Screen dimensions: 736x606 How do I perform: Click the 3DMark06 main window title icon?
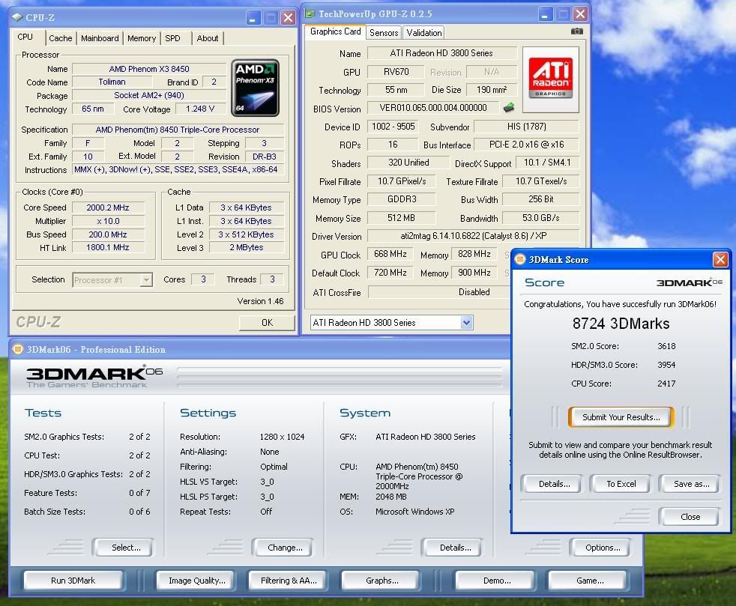[18, 349]
